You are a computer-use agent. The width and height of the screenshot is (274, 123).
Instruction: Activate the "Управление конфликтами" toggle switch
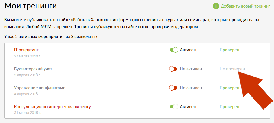[x=173, y=88]
